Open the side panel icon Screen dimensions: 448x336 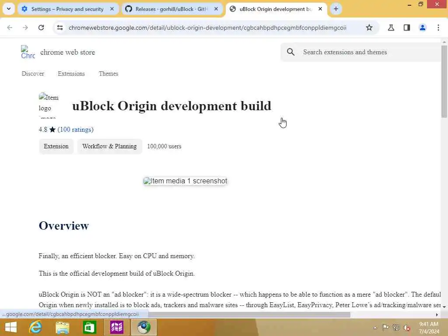click(407, 28)
